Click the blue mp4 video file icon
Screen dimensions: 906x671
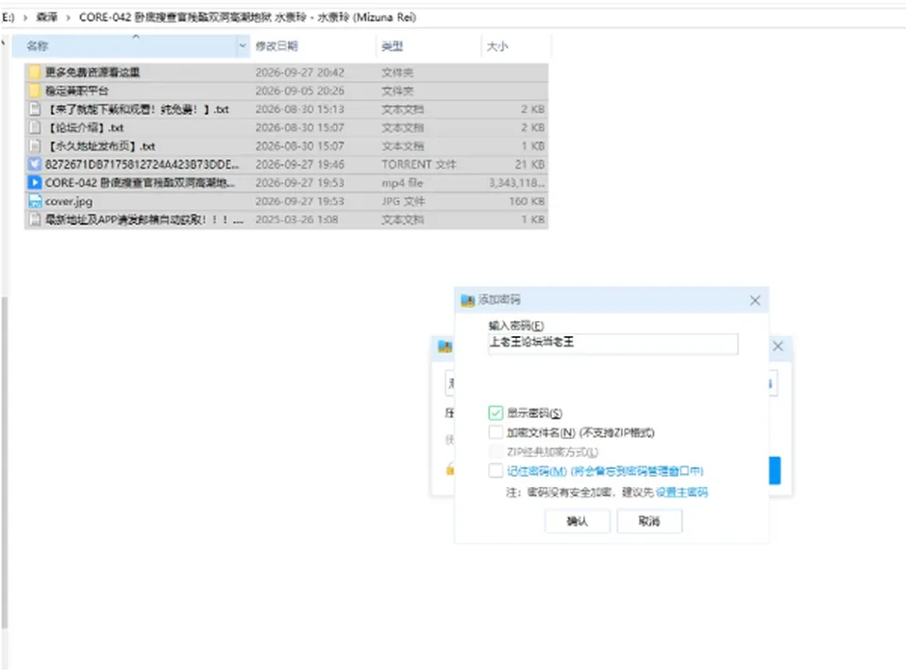[x=35, y=183]
